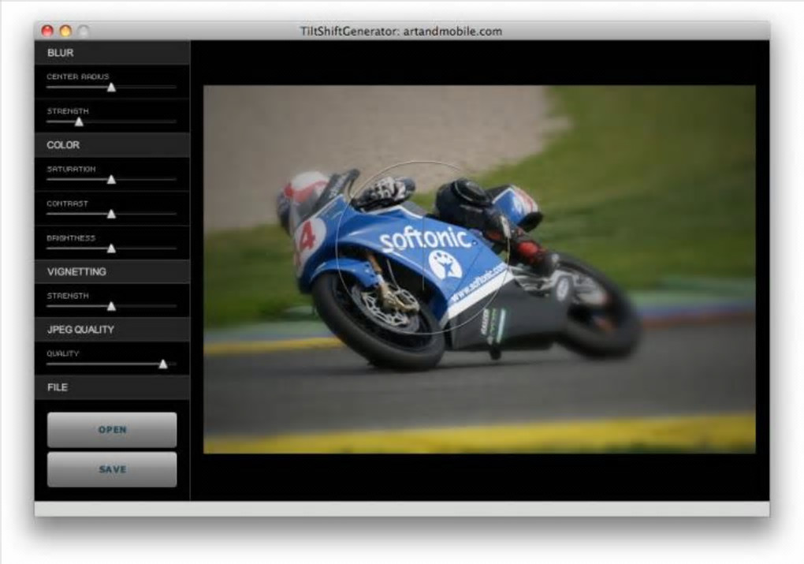Viewport: 804px width, 564px height.
Task: Close the TiltShiftGenerator window
Action: (x=47, y=32)
